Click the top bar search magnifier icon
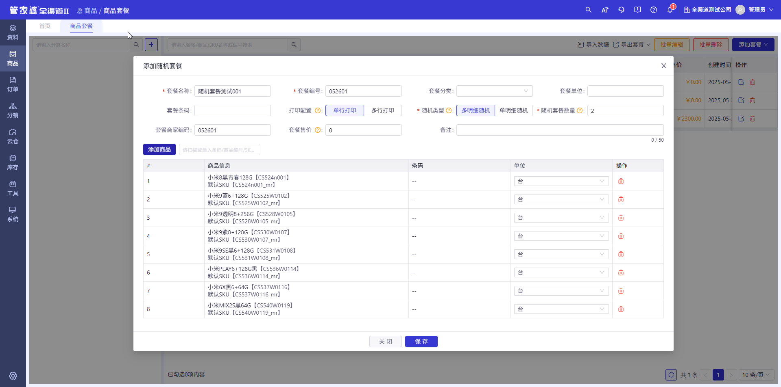781x387 pixels. click(588, 10)
